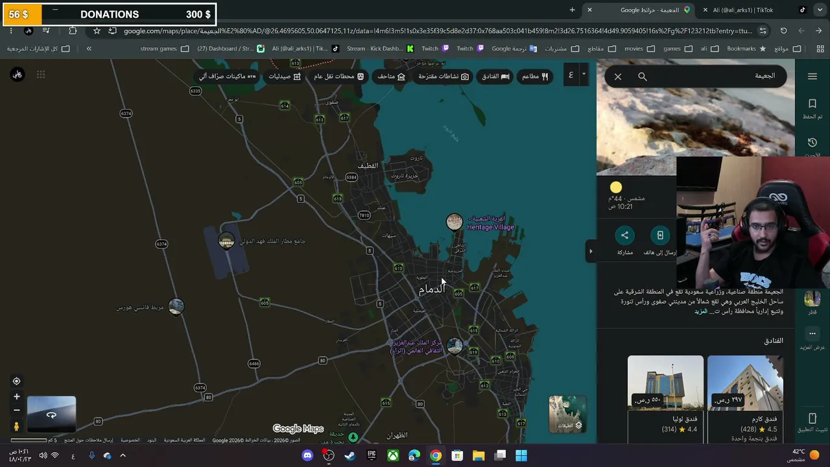Open the Street View preview thumbnail

point(51,414)
